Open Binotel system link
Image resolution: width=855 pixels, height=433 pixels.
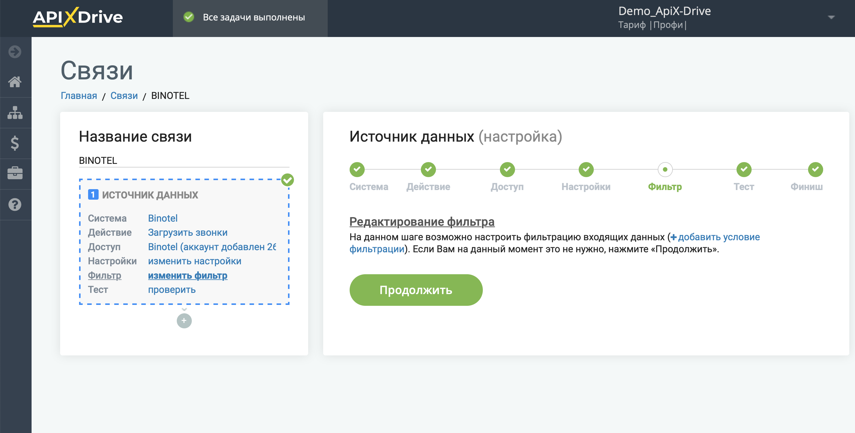point(163,218)
